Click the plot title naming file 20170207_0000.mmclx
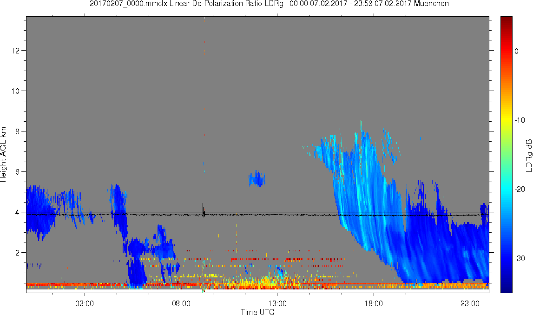 pos(269,4)
